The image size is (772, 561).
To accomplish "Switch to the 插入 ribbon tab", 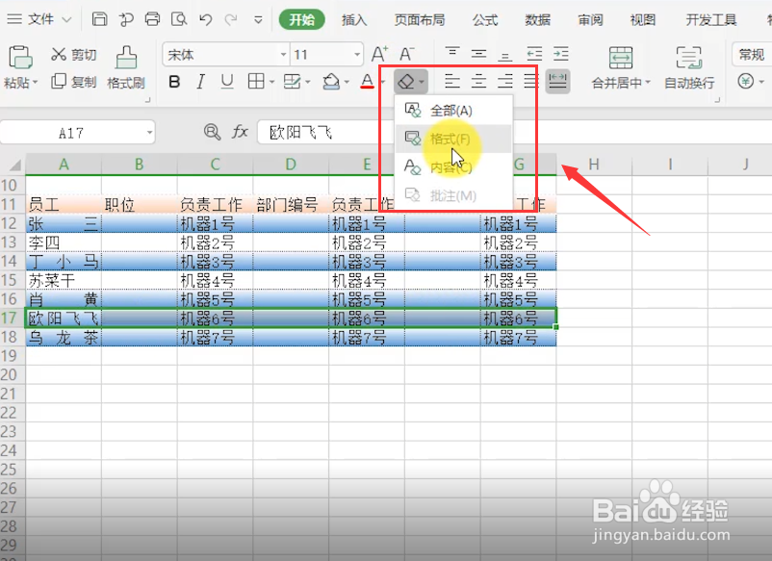I will 352,19.
